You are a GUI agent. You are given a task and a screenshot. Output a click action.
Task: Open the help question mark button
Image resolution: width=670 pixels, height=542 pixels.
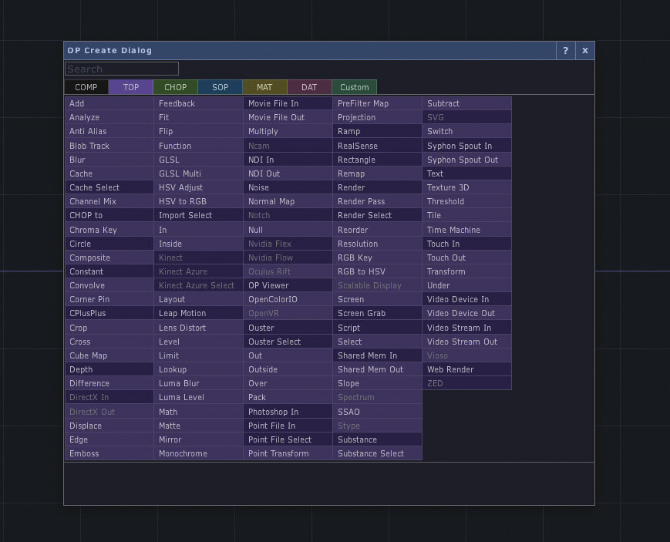[565, 51]
